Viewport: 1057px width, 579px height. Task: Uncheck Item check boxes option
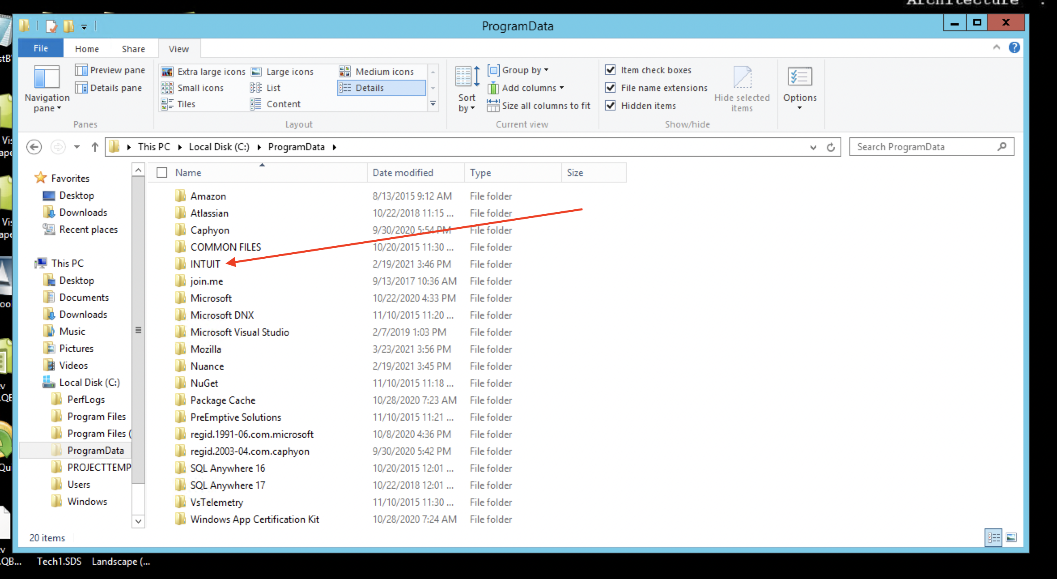[x=610, y=70]
